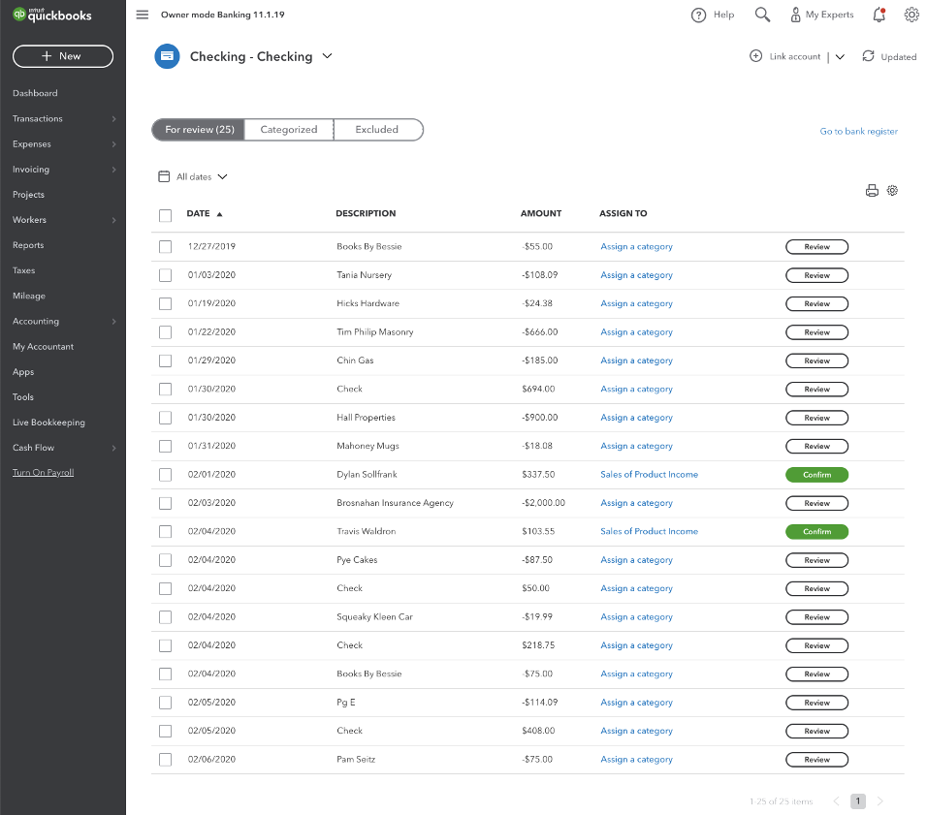
Task: Select the Tim Philip Masonry checkbox
Action: (166, 332)
